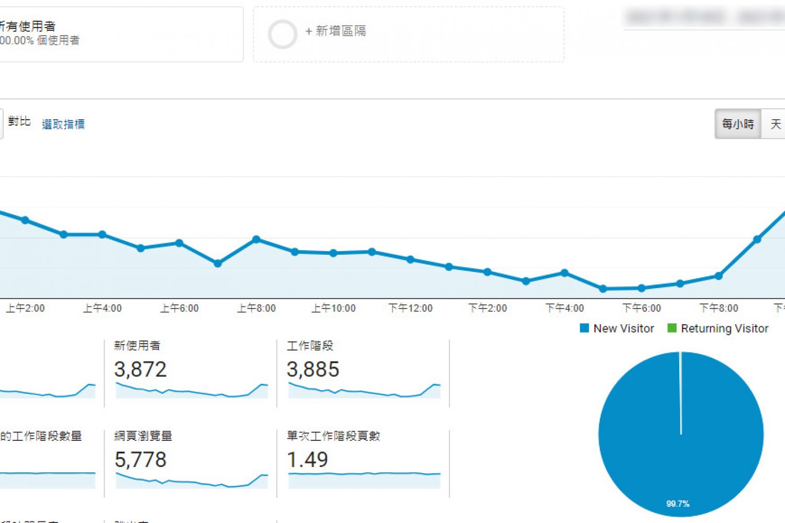Click the 選取指標 link
Viewport: 785px width, 523px height.
pos(63,124)
